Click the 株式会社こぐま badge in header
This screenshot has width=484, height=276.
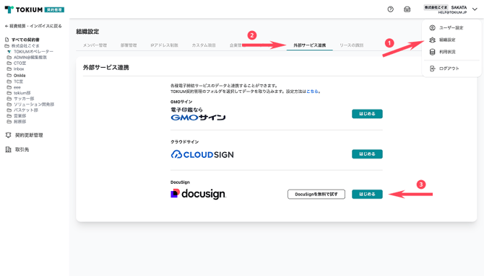tap(436, 7)
